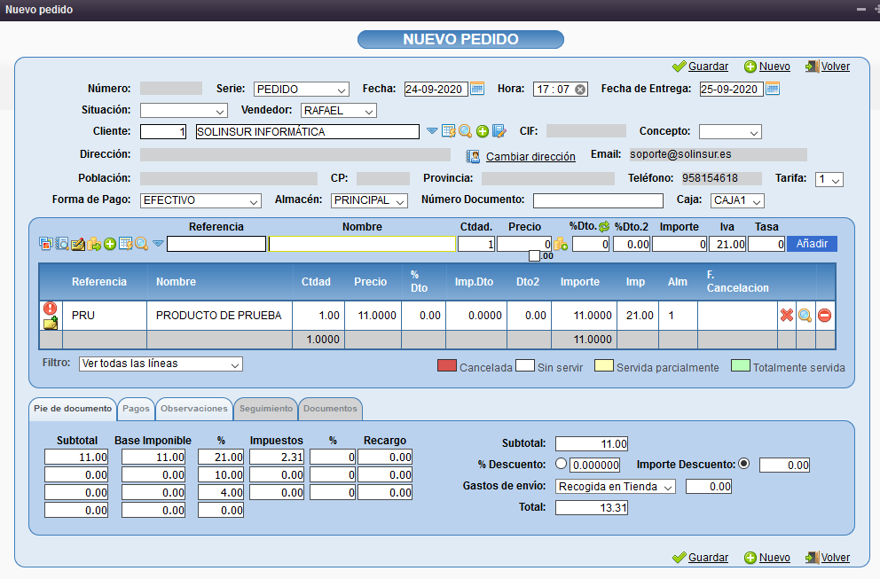Click the upper Guardar link
The width and height of the screenshot is (880, 579).
[x=708, y=67]
